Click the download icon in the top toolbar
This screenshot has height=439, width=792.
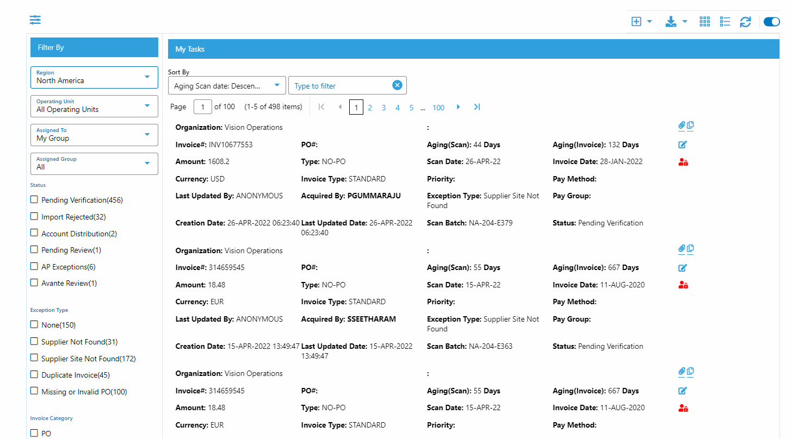click(671, 22)
